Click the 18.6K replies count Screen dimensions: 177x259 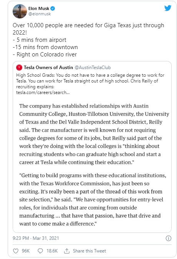click(52, 251)
